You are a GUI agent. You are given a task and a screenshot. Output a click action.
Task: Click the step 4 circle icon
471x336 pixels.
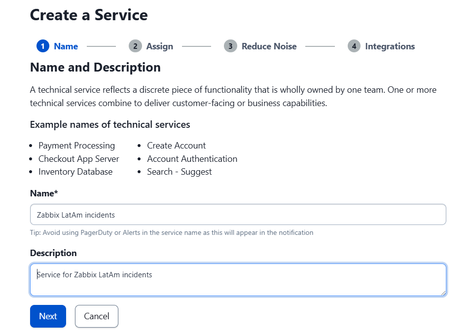[x=354, y=46]
